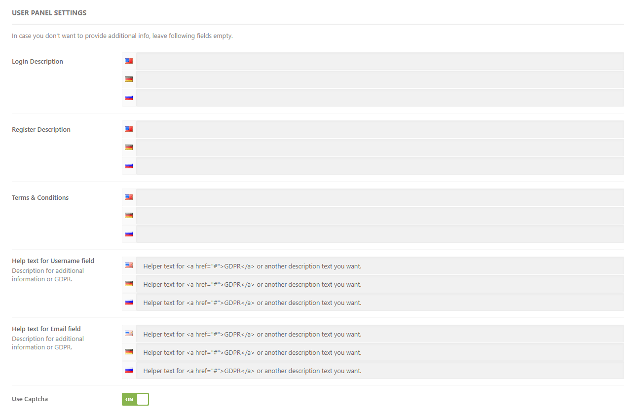Click US flag icon in Terms & Conditions row
This screenshot has width=634, height=417.
click(129, 197)
